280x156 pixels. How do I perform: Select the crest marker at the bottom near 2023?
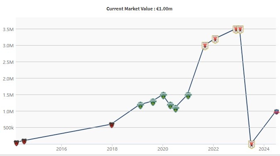[x=252, y=144]
